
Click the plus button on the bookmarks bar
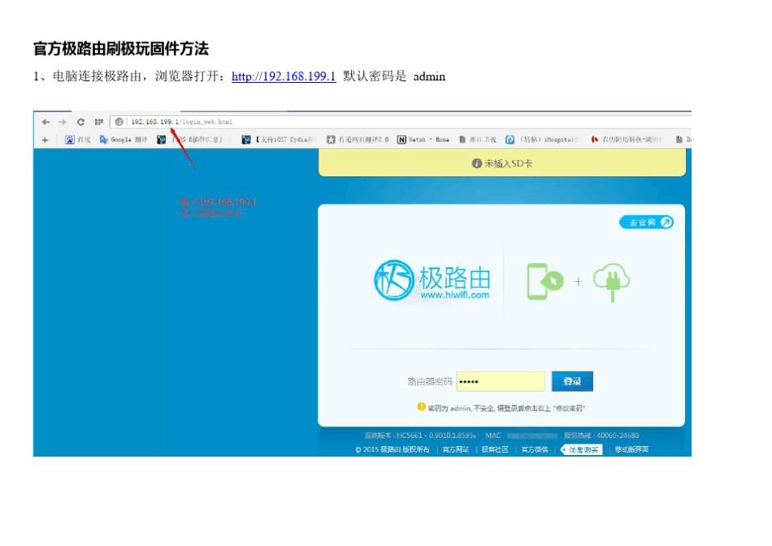tap(45, 140)
